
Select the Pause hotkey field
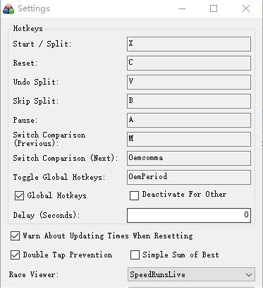(x=189, y=120)
